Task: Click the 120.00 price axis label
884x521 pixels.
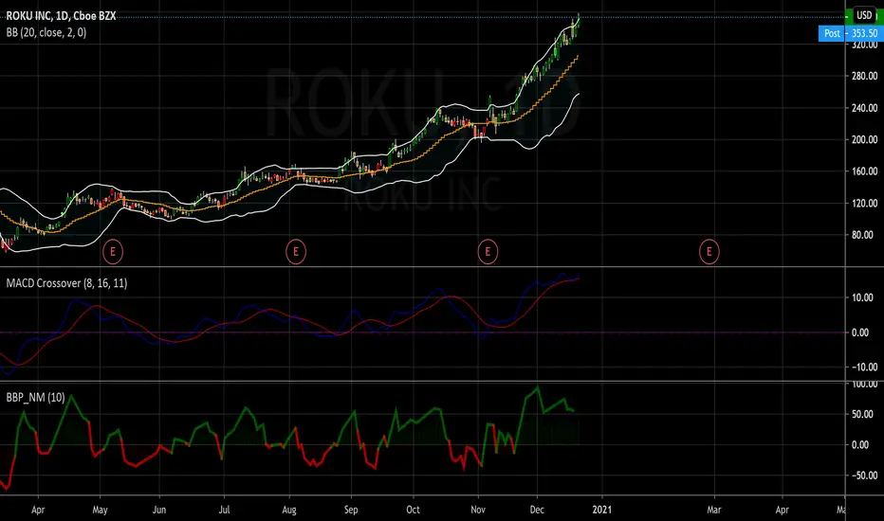Action: (x=864, y=203)
